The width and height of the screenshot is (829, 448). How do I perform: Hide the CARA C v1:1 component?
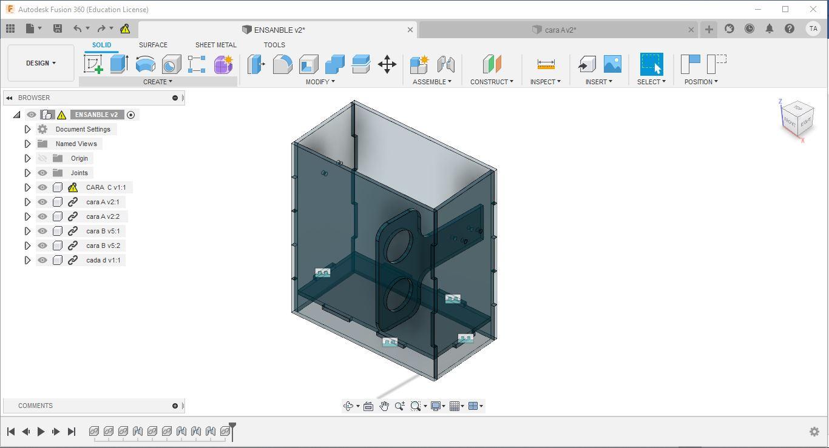click(x=42, y=187)
